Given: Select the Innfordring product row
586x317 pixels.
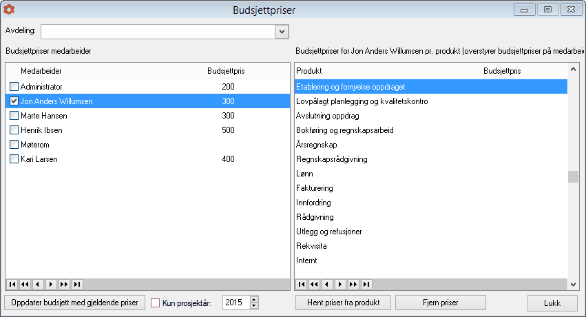Looking at the screenshot, I should [431, 202].
